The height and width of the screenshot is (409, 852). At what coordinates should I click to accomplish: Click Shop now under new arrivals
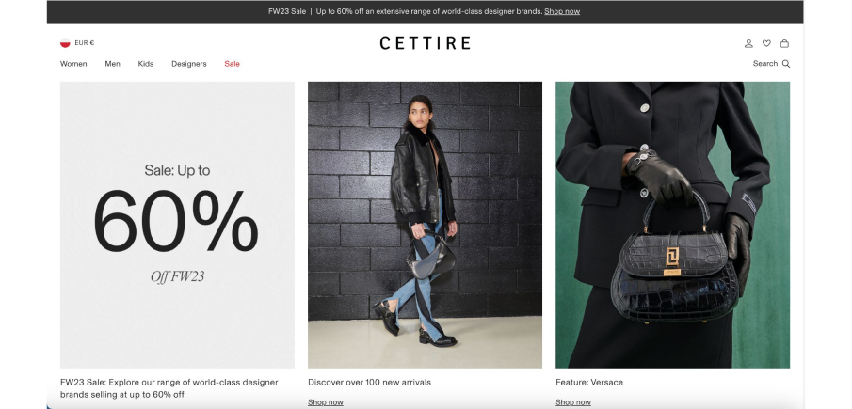coord(326,402)
